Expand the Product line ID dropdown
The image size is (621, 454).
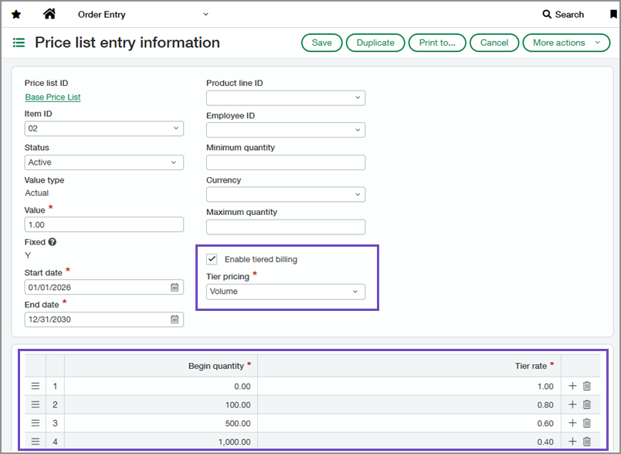click(286, 98)
